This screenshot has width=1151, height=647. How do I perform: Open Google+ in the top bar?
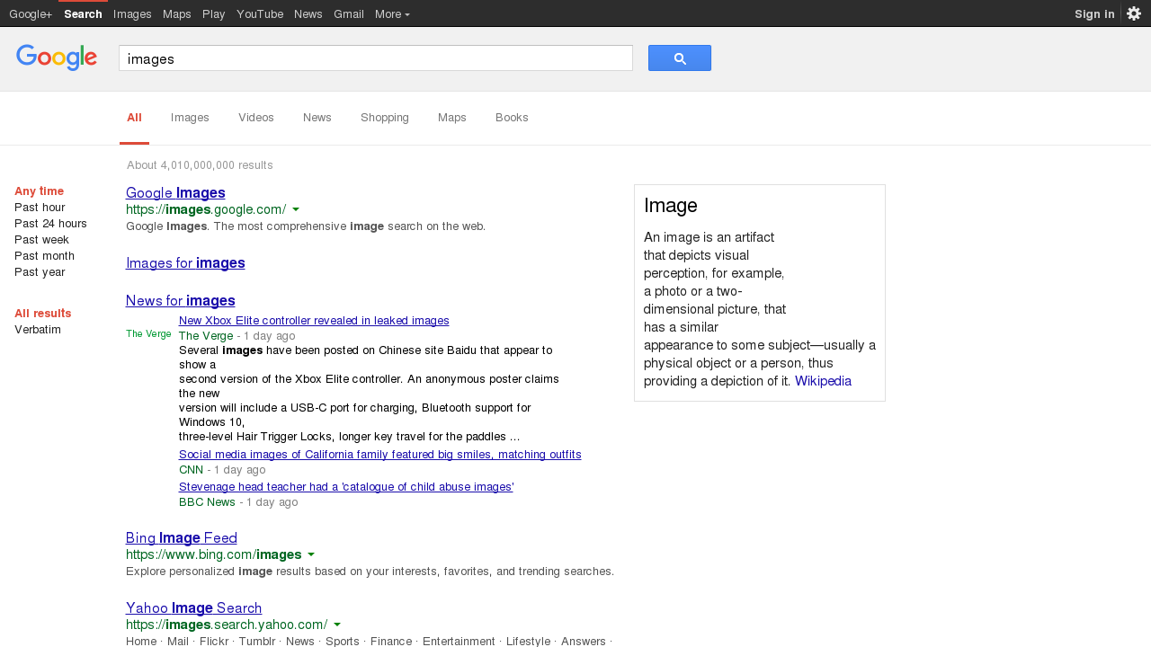click(31, 13)
